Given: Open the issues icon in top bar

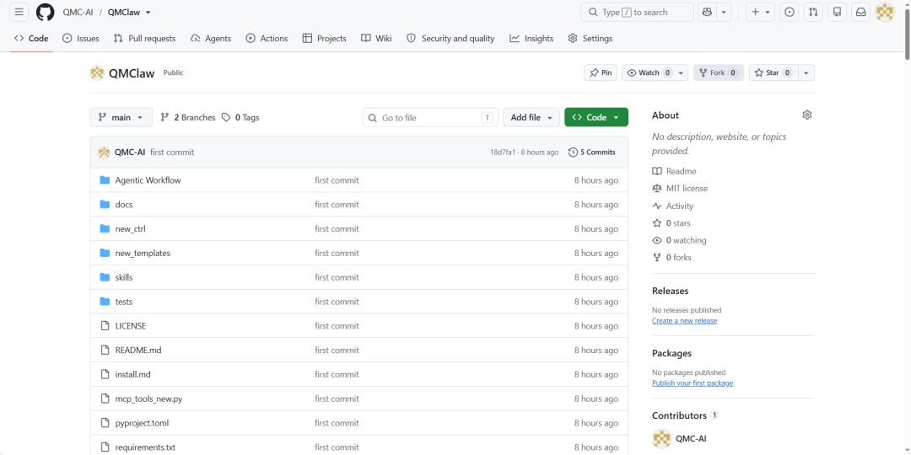Looking at the screenshot, I should tap(789, 12).
